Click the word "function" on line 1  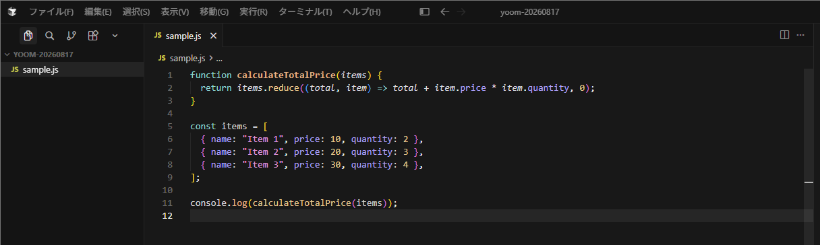click(x=211, y=75)
